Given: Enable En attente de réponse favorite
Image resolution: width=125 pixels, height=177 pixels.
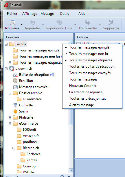Looking at the screenshot, I should point(92,92).
